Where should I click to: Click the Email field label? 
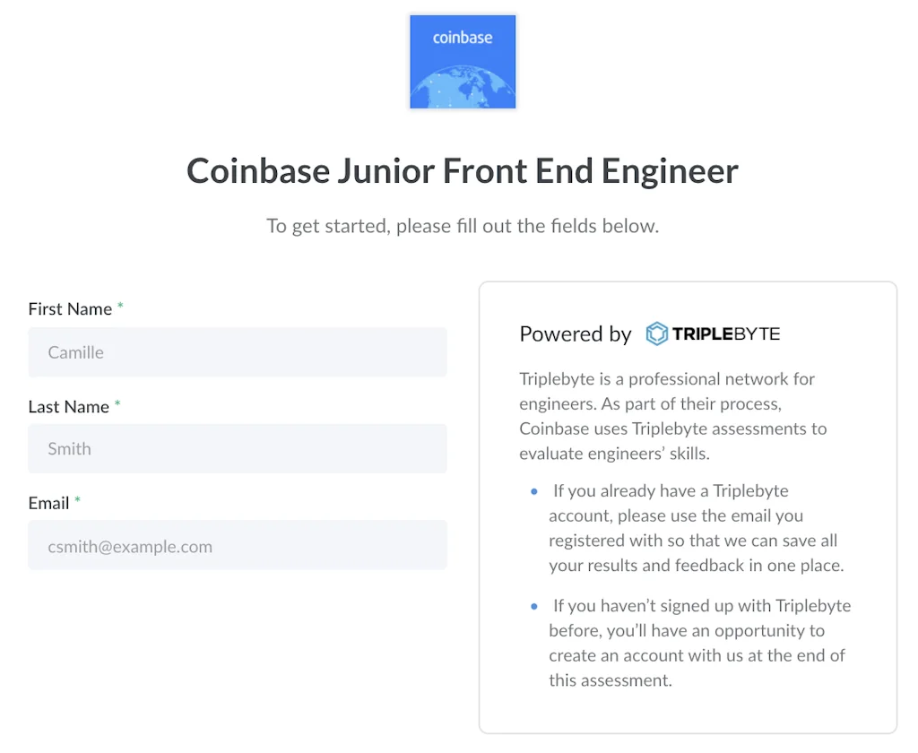point(48,503)
